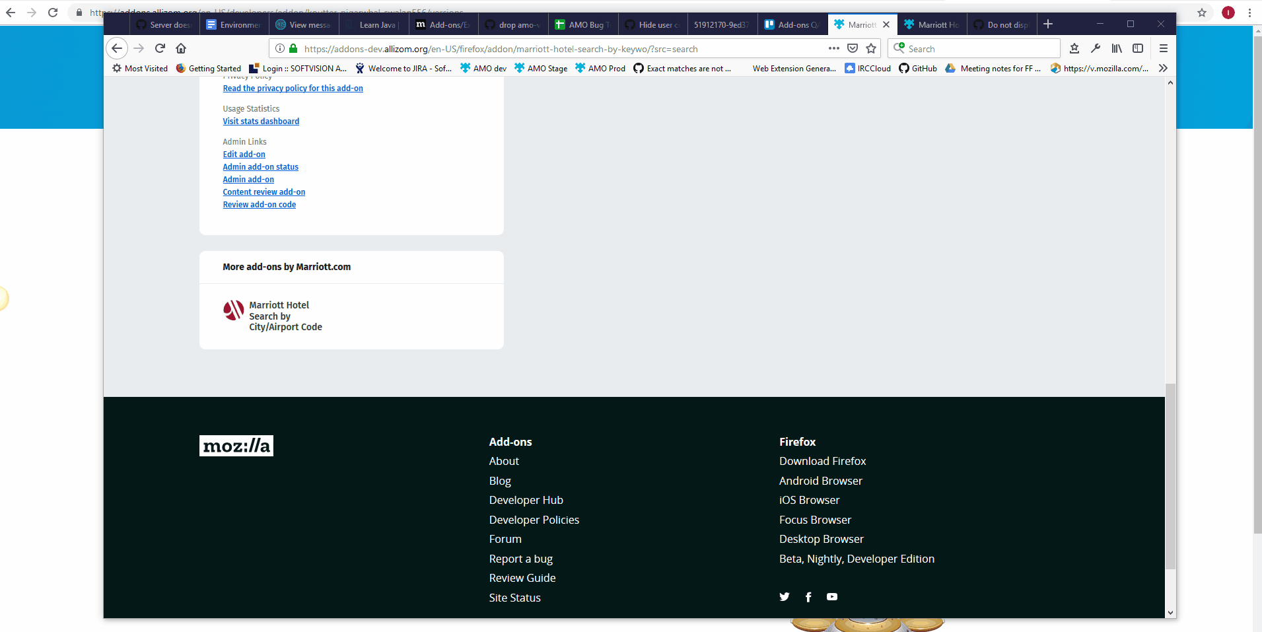Switch to the Hide user tab

coord(653,24)
